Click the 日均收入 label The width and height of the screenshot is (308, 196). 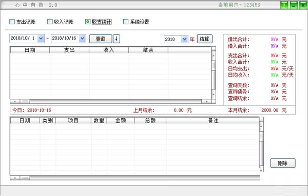pyautogui.click(x=239, y=75)
